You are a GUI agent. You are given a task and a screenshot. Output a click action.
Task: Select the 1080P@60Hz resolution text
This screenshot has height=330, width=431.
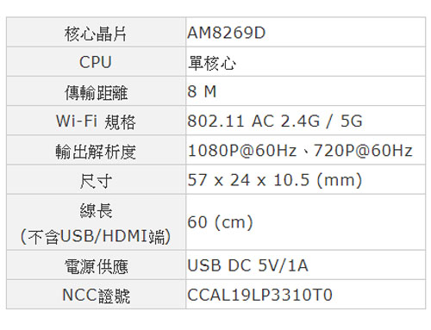242,151
